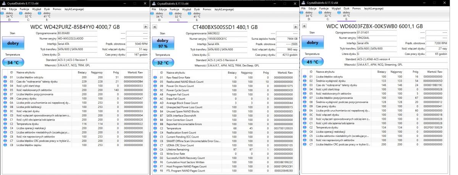Click the status orb of Raw Read Error Rate row
The image size is (458, 175).
coord(155,77)
